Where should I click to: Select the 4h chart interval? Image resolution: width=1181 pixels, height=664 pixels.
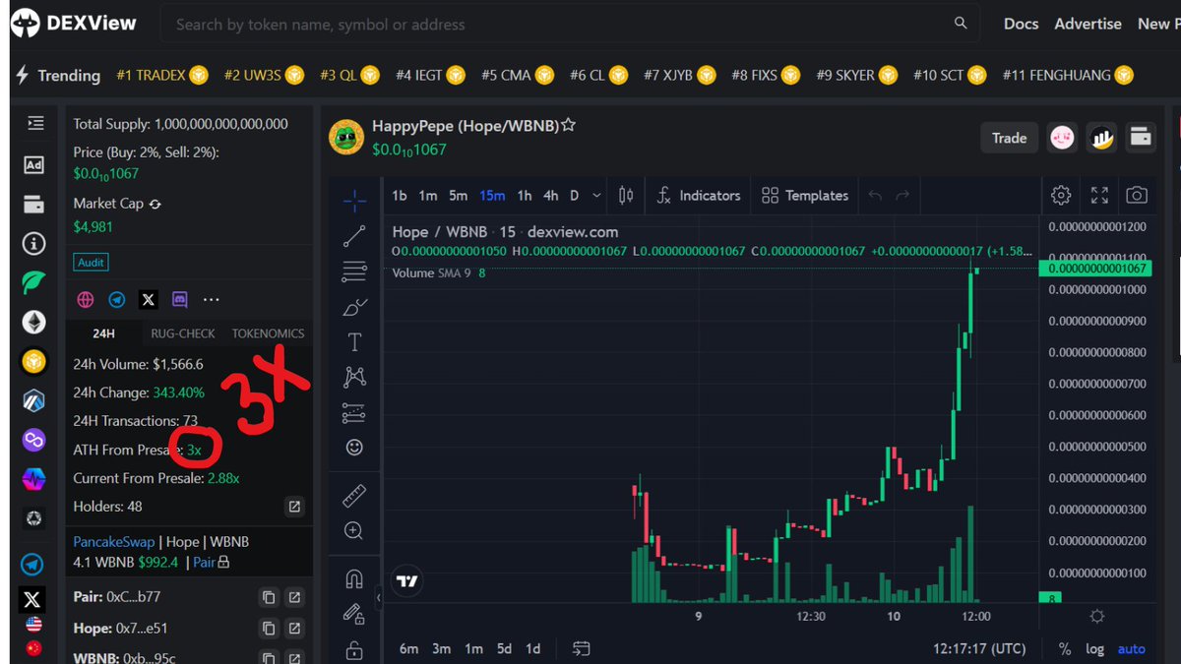coord(550,196)
